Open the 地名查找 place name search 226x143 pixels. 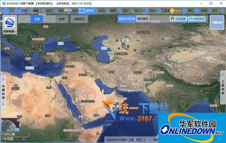(x=143, y=19)
